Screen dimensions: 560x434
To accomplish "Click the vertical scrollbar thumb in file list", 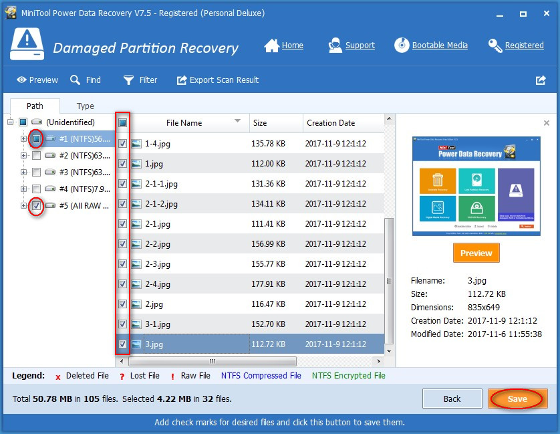I will click(389, 281).
